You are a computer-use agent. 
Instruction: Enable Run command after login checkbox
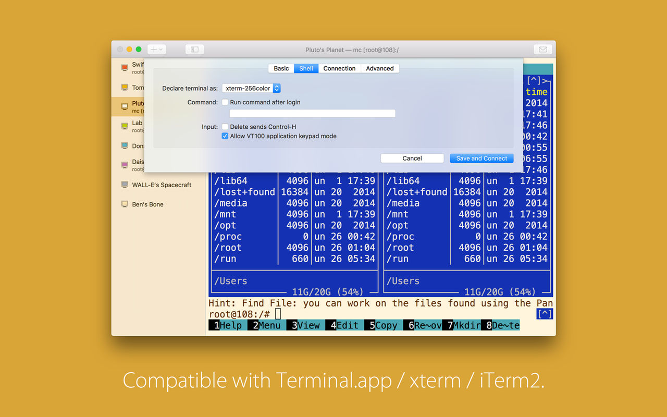(x=225, y=102)
